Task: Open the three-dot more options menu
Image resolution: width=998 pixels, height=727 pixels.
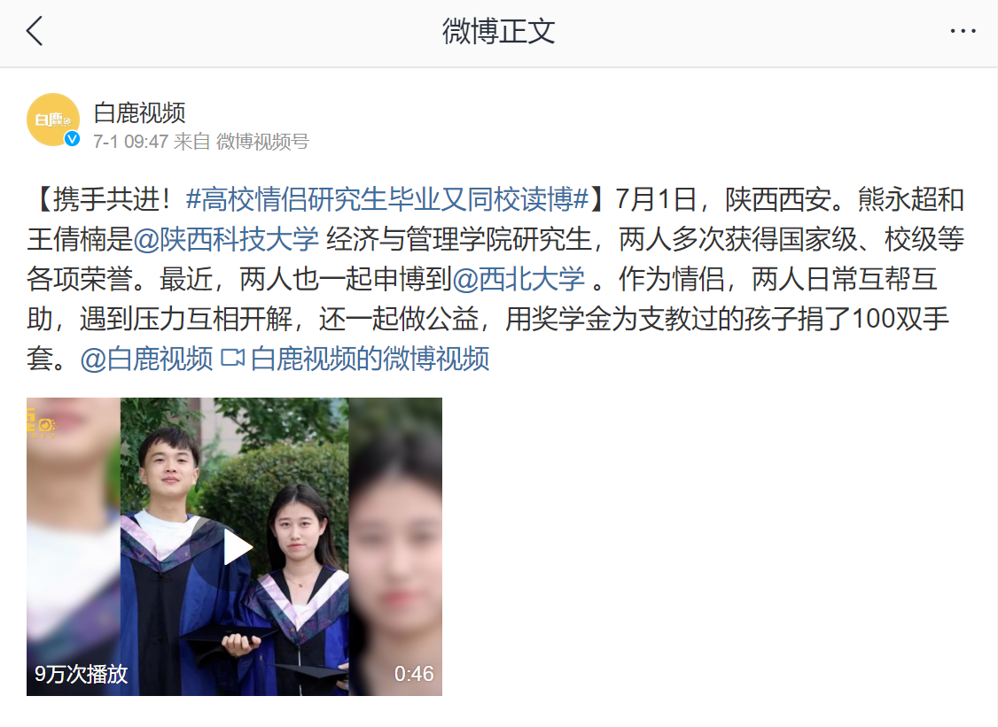Action: [x=963, y=30]
